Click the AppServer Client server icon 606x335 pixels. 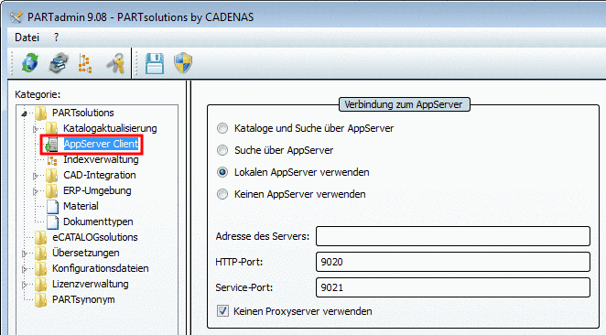51,145
